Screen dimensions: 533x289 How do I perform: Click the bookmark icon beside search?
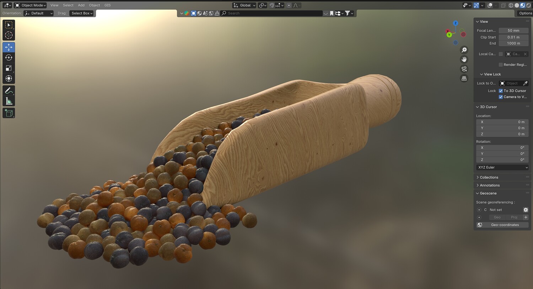[x=332, y=13]
